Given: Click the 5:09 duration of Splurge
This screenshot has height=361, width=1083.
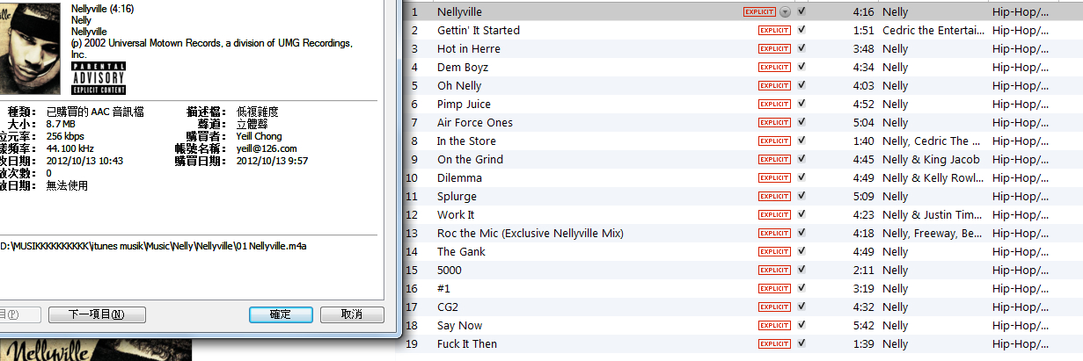Looking at the screenshot, I should pyautogui.click(x=862, y=196).
